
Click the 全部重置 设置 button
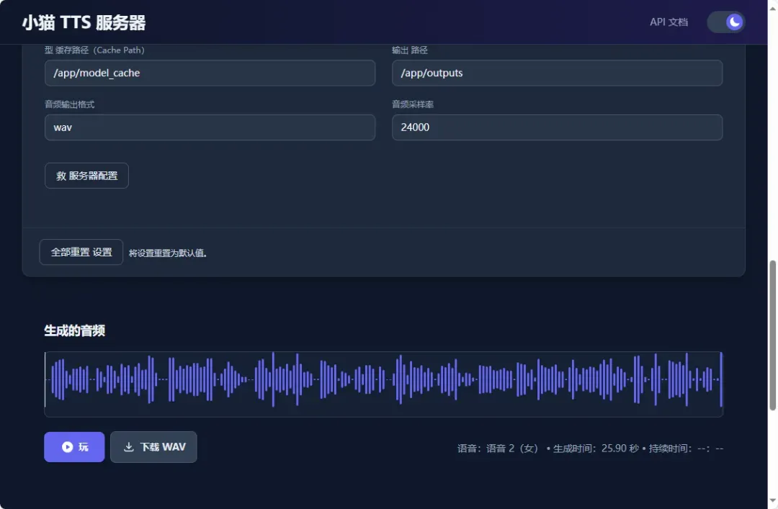coord(81,252)
